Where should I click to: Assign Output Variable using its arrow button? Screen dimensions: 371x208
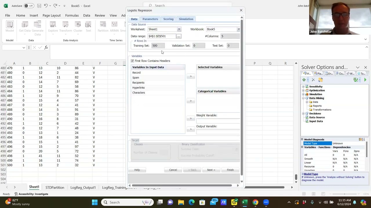point(191,129)
